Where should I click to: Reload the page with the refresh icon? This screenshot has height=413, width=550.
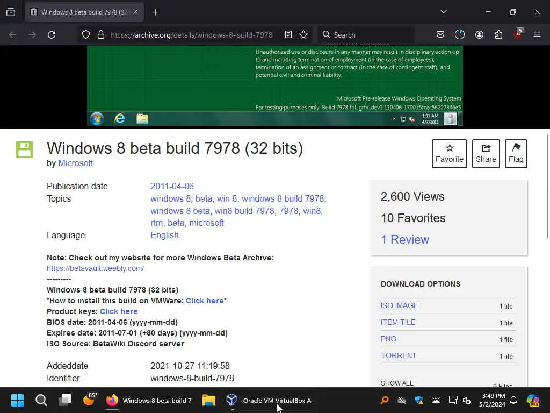(52, 35)
